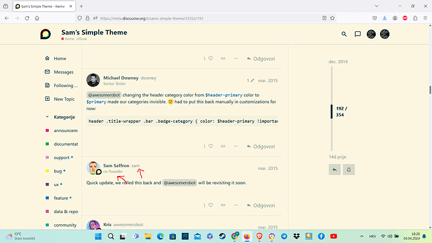Like Sam Saffron's post via heart
Image resolution: width=432 pixels, height=243 pixels.
(210, 205)
